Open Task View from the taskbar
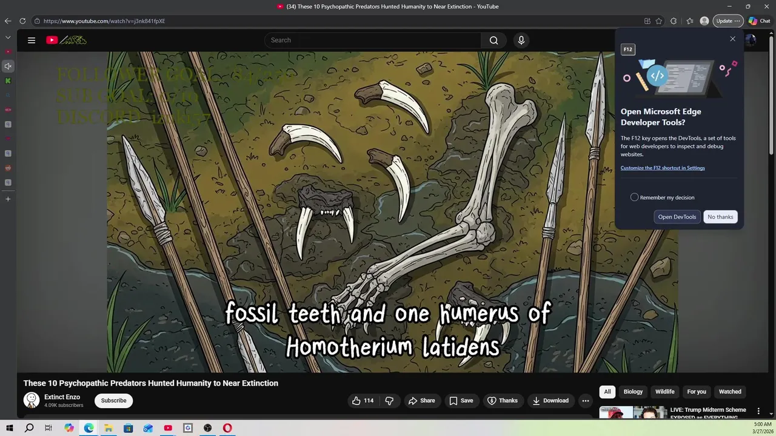This screenshot has width=776, height=436. 48,428
